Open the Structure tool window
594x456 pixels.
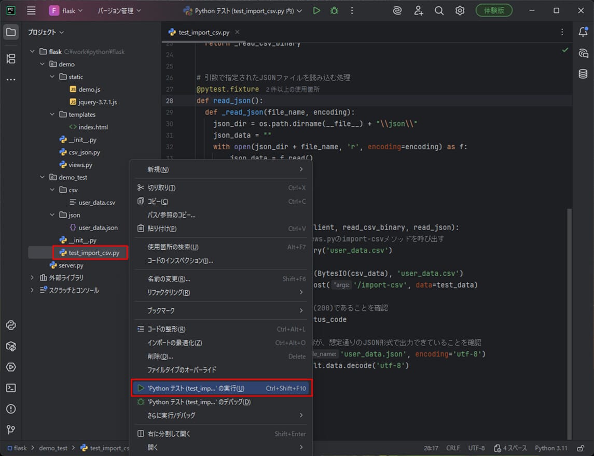tap(11, 59)
